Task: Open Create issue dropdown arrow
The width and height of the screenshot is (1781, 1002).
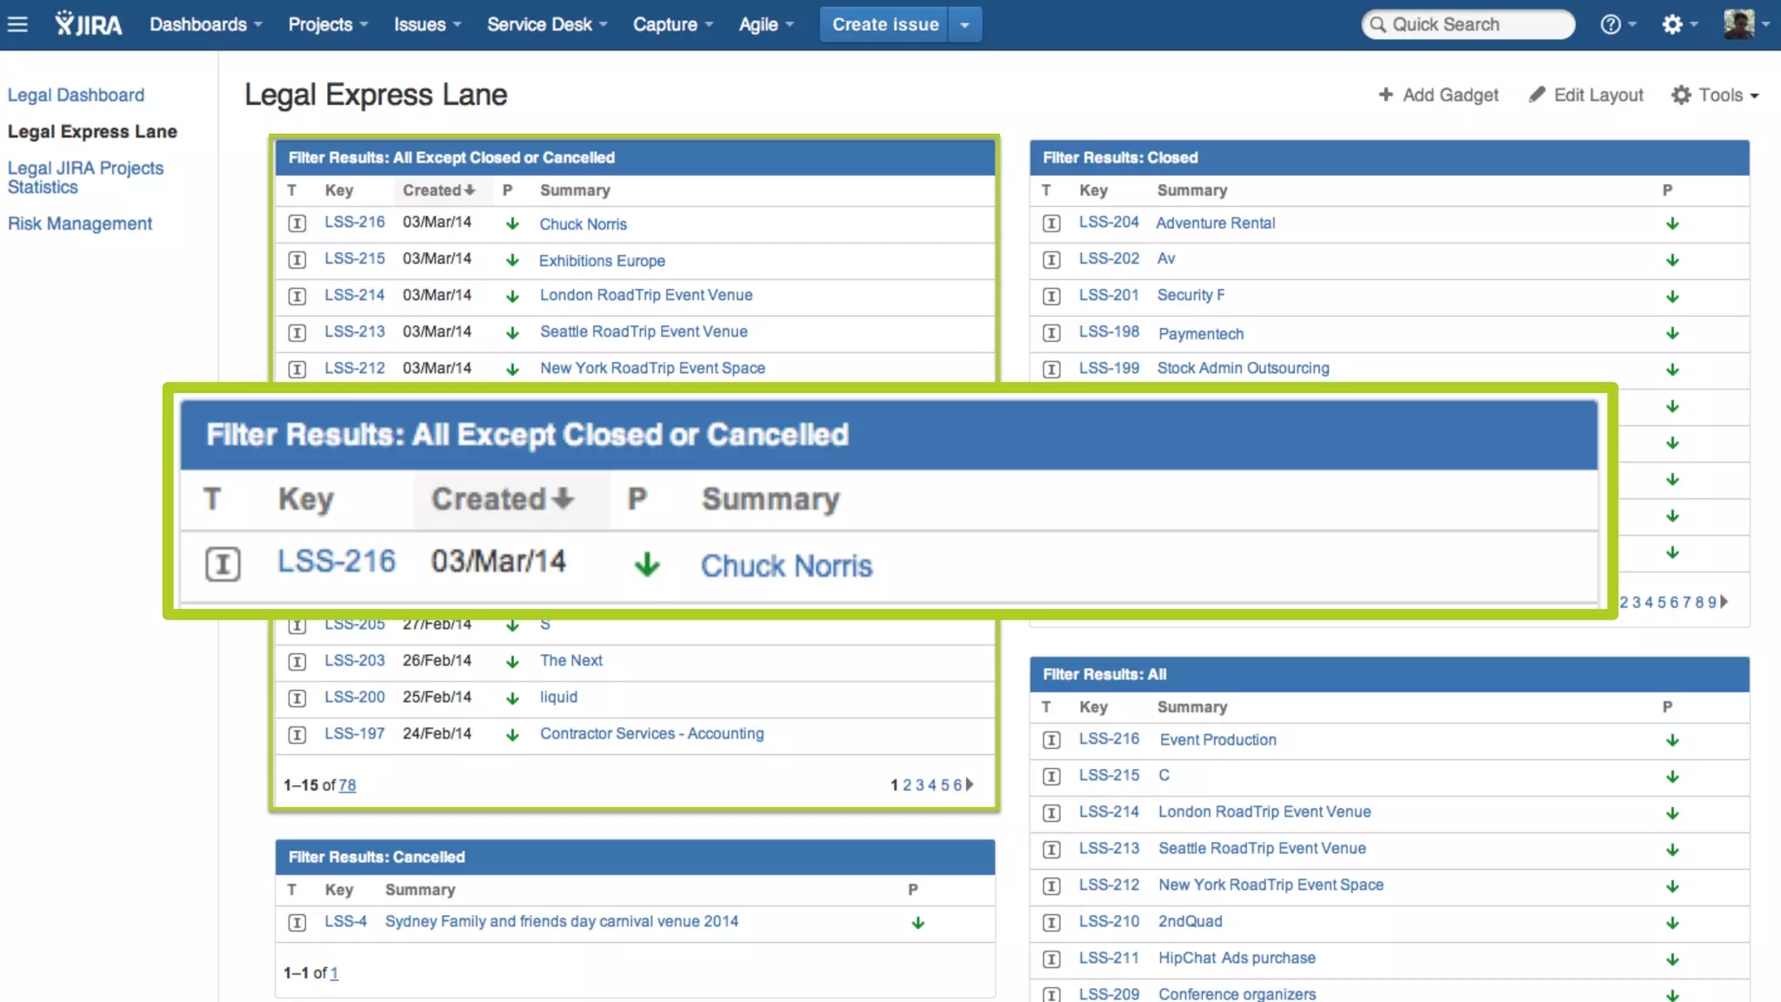Action: point(964,24)
